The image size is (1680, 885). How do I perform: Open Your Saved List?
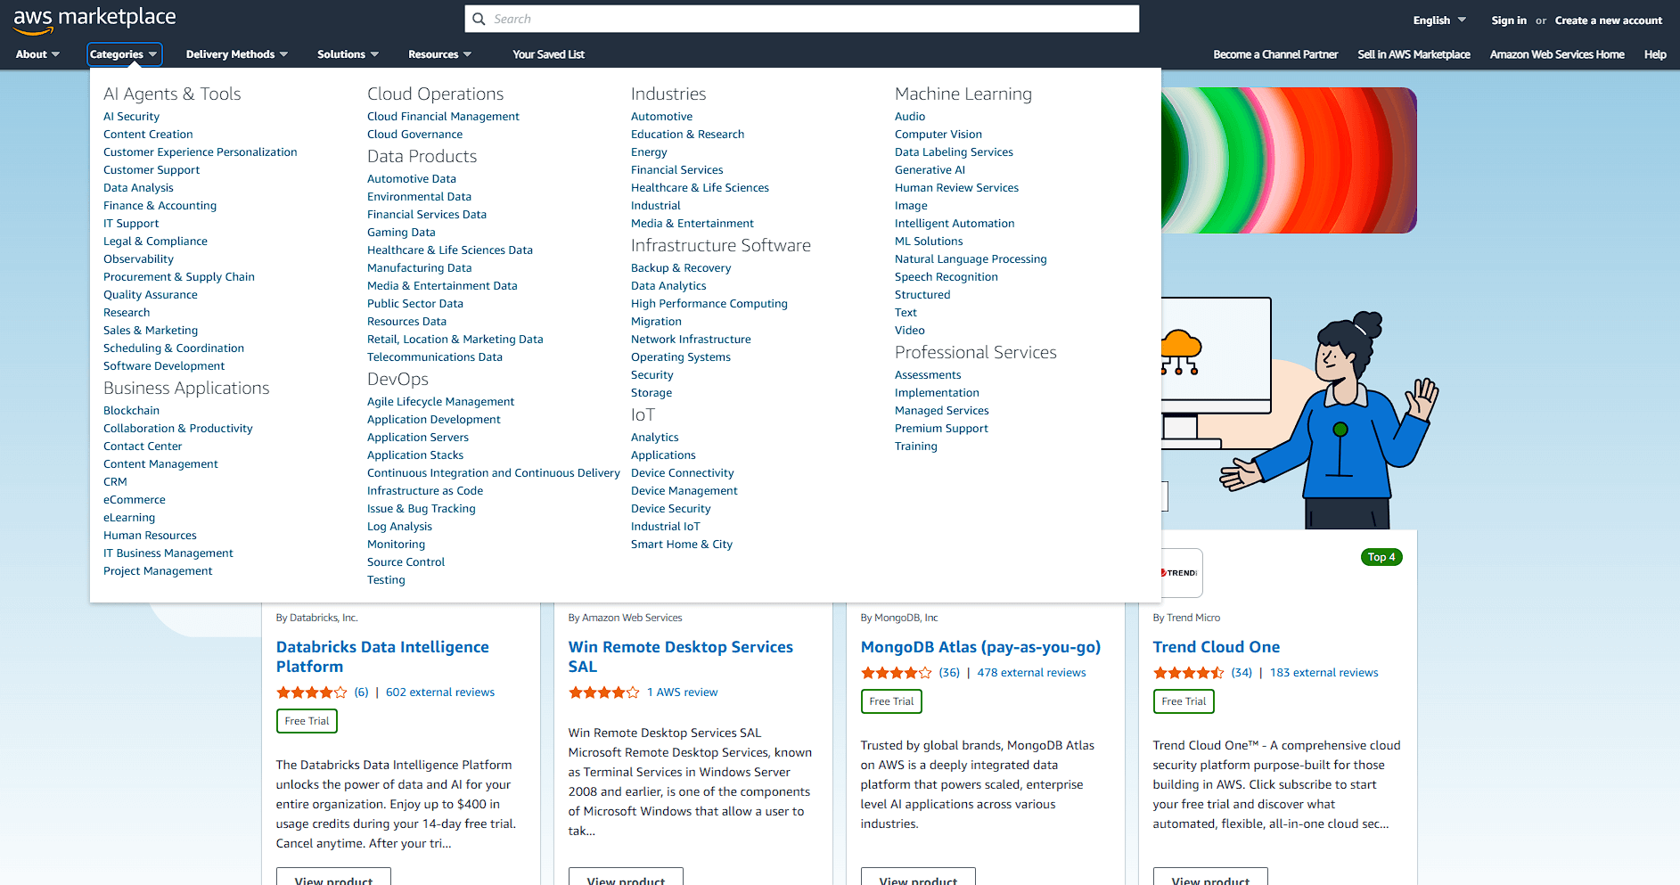(548, 54)
